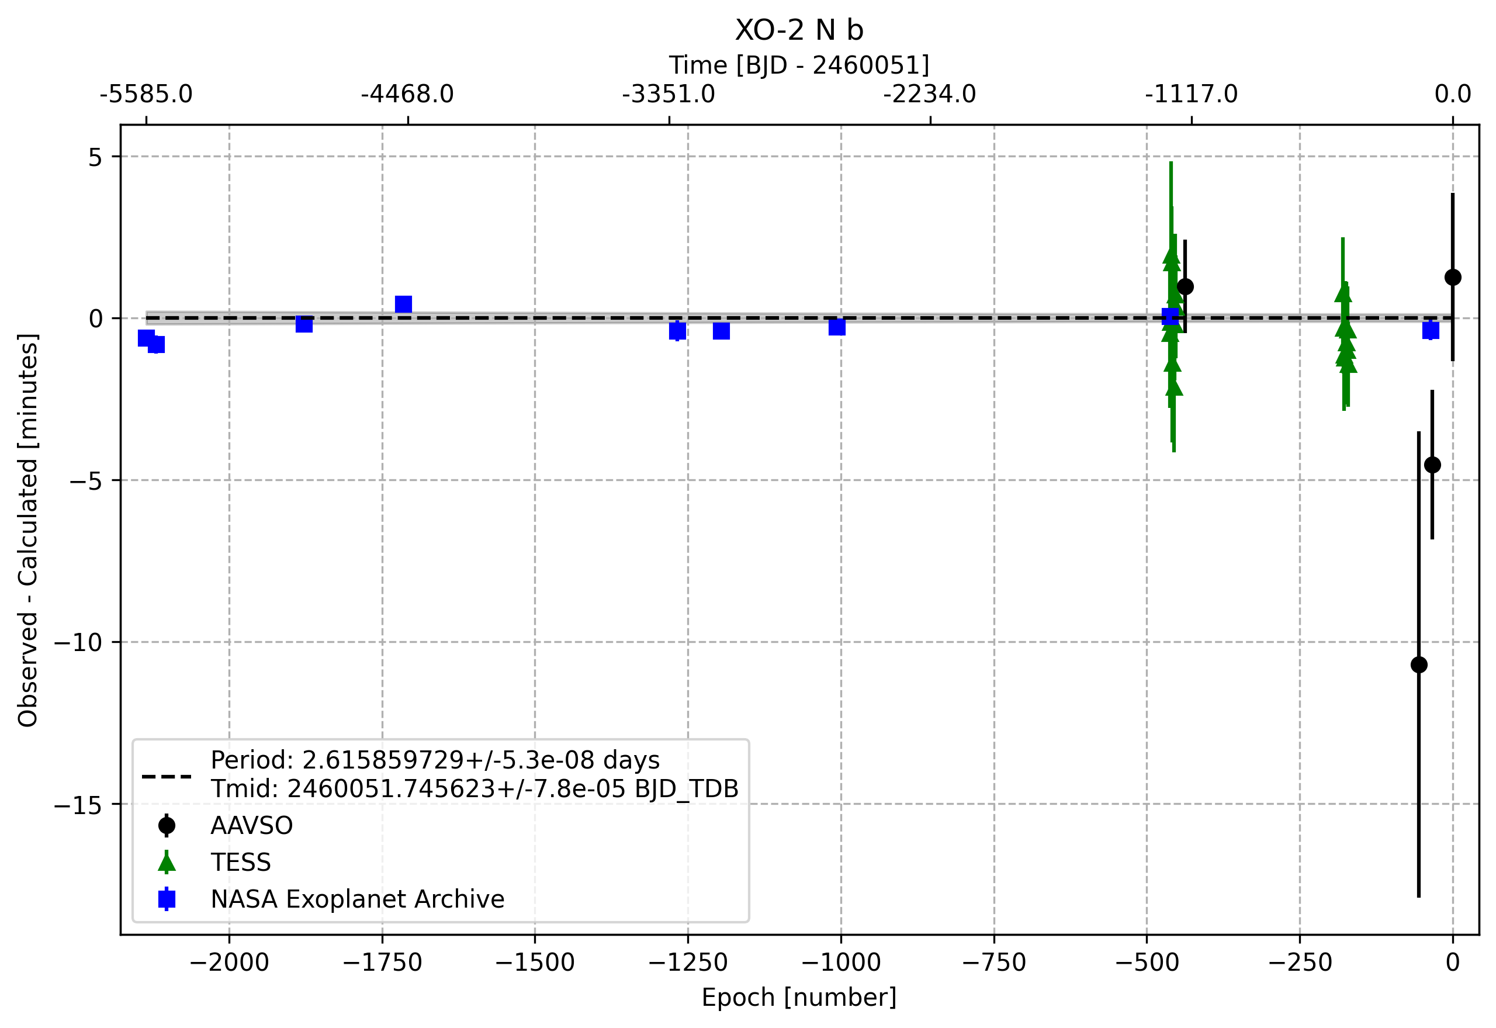1496x1028 pixels.
Task: Click the TESS green triangle legend marker
Action: (167, 862)
